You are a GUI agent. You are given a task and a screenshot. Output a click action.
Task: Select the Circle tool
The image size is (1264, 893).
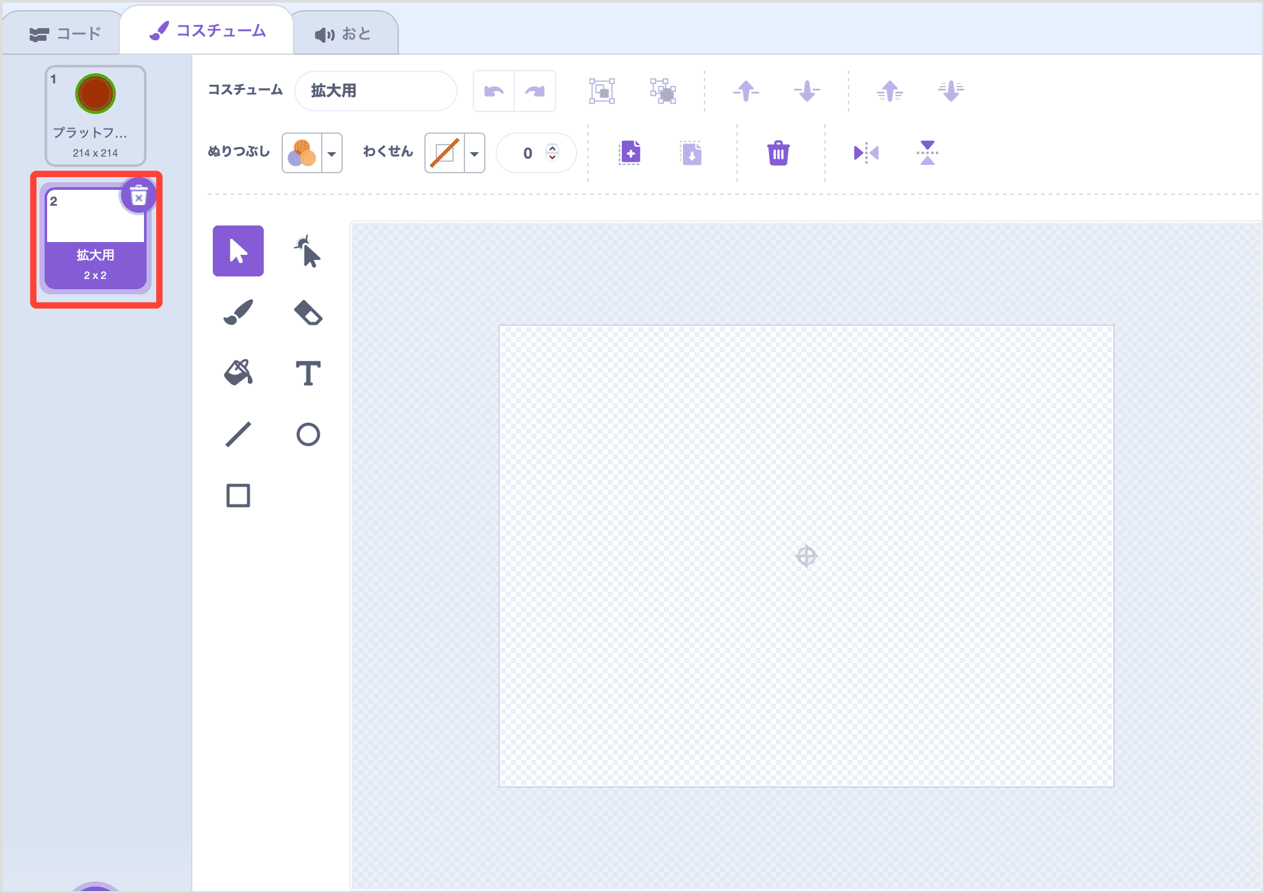click(x=308, y=434)
